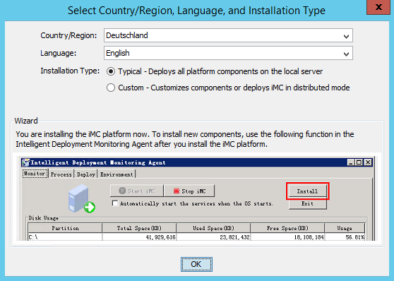Click the greyed Start iMC button in the illustration
Screen dimensions: 394x281
point(137,191)
